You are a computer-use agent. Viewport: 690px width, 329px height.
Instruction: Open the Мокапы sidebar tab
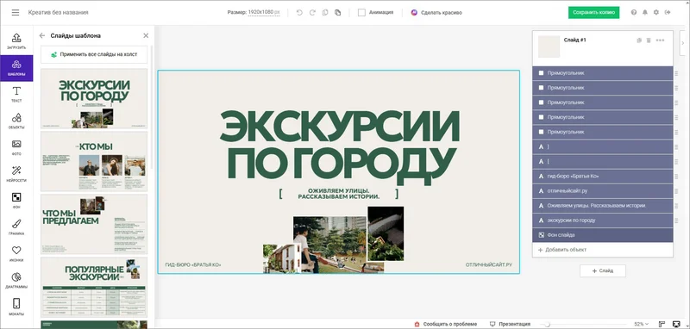point(16,307)
